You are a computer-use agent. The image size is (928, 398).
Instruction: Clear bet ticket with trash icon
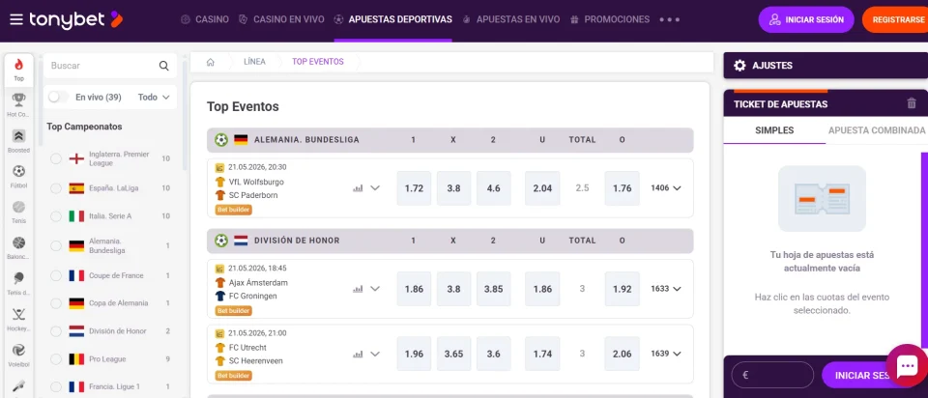coord(912,103)
